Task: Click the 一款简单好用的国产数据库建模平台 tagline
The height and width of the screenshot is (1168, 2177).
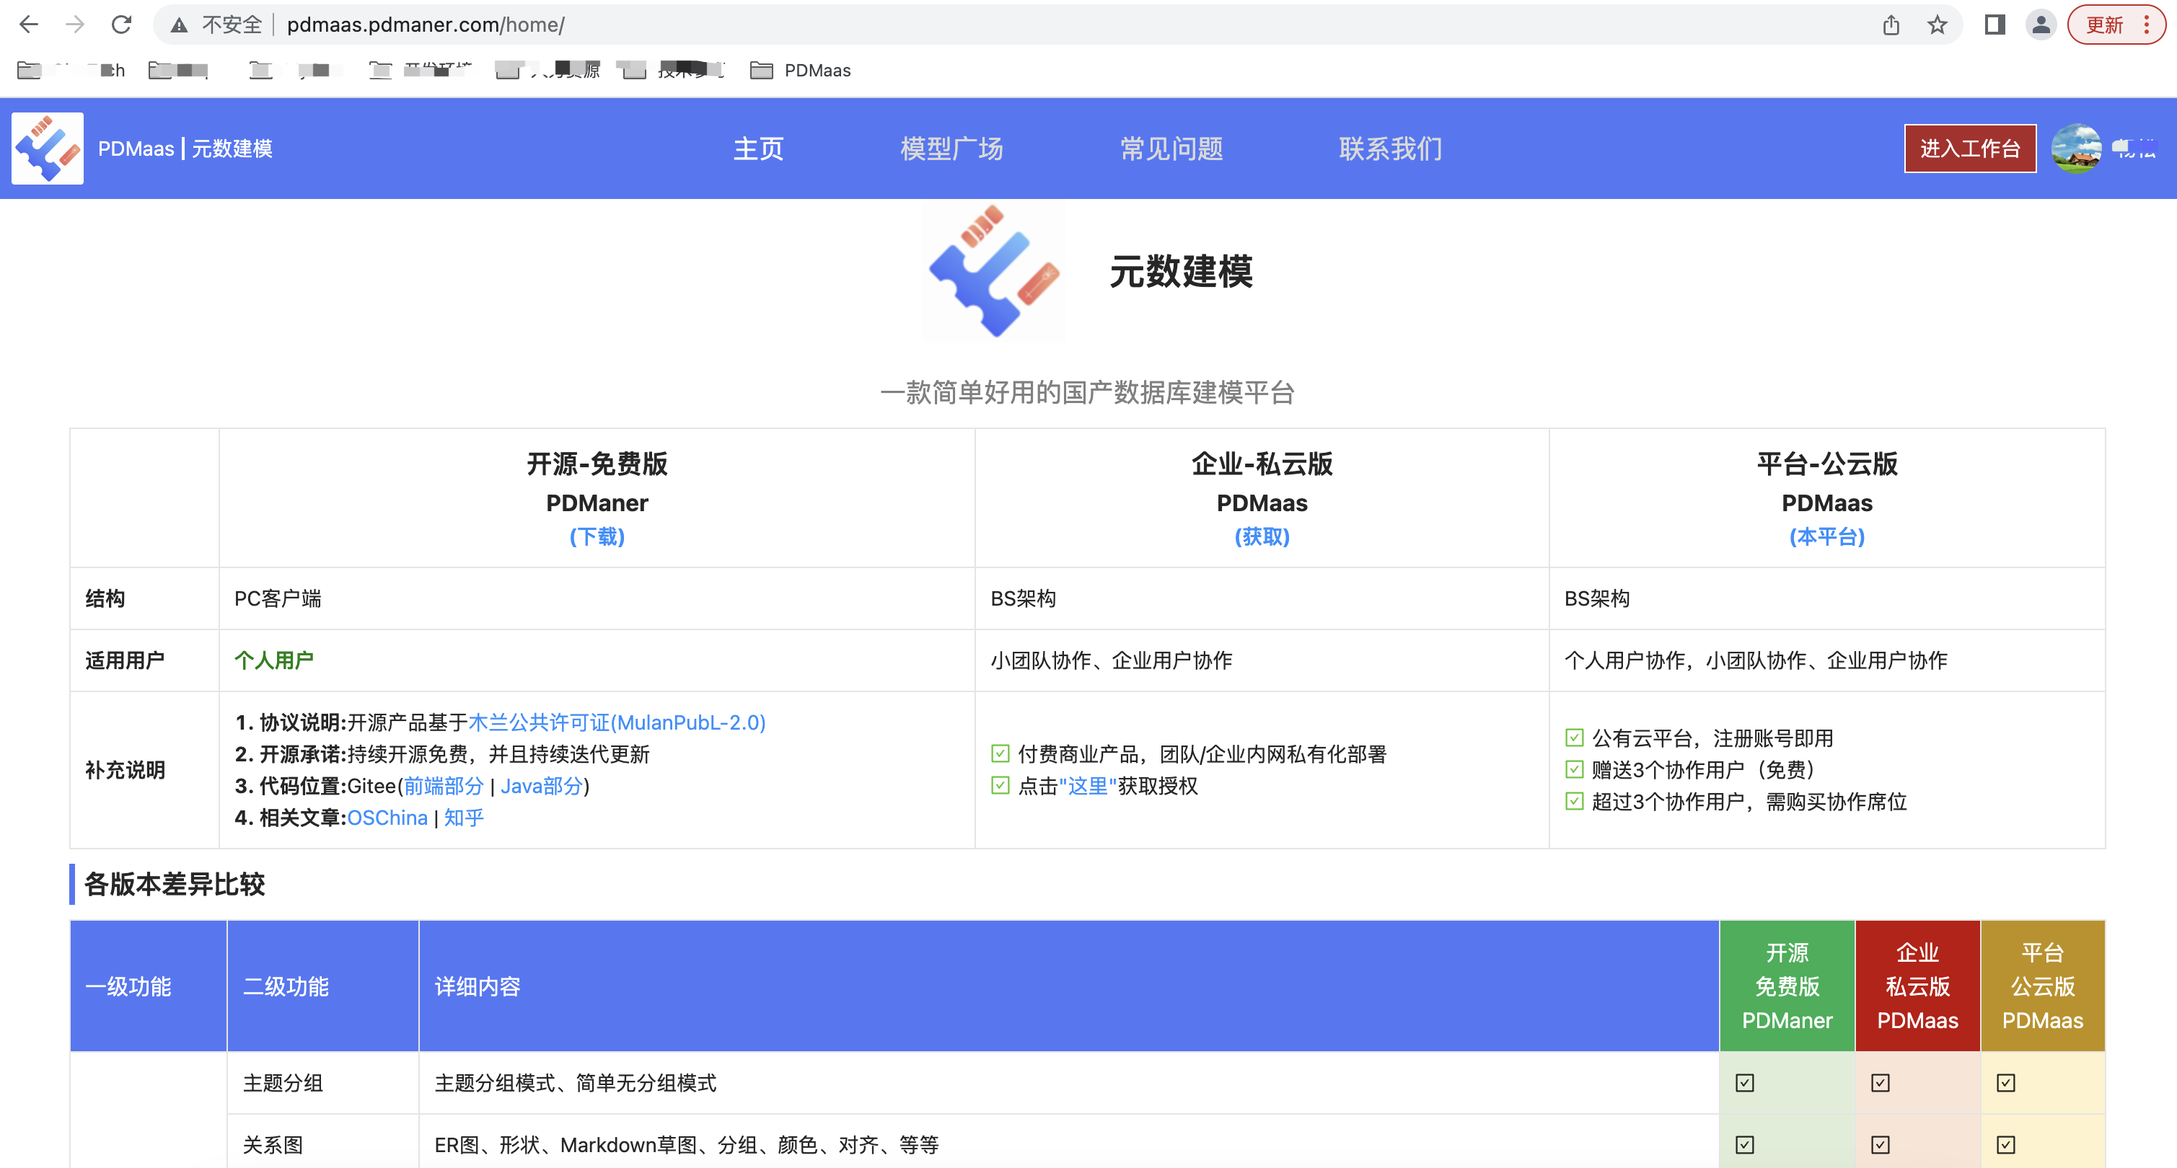Action: click(1087, 393)
